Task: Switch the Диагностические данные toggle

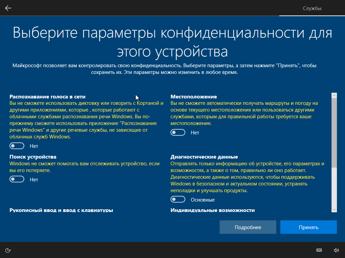Action: [x=178, y=200]
